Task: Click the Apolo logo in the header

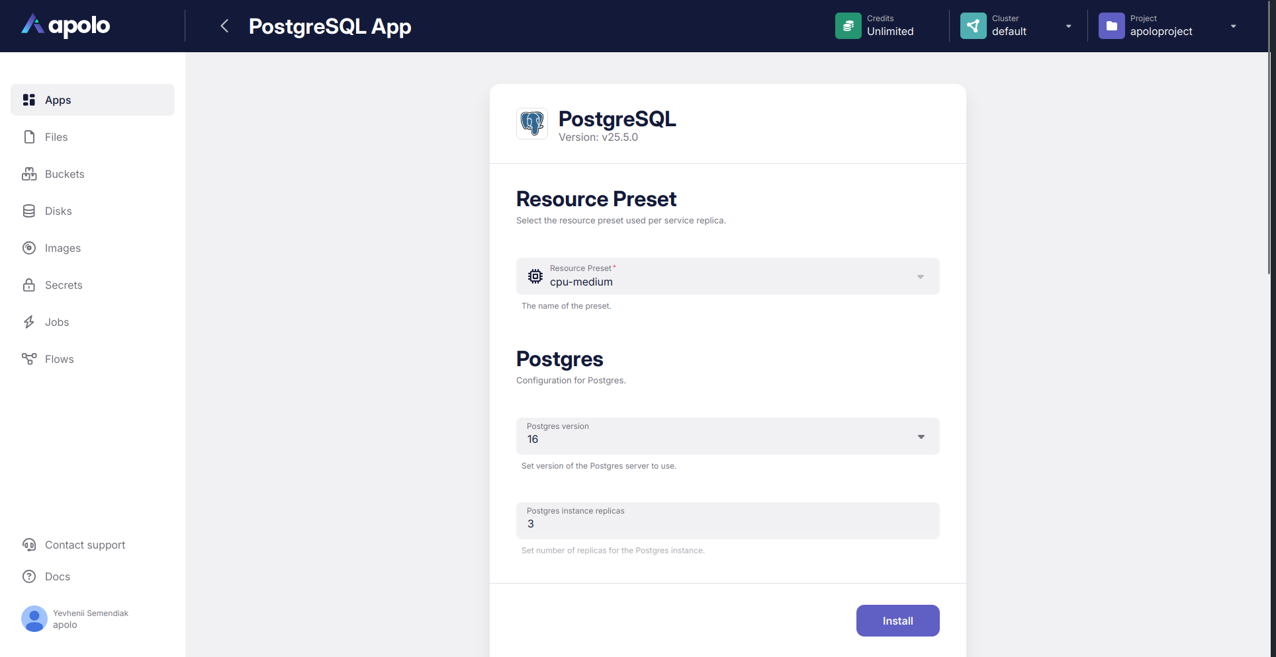Action: coord(66,26)
